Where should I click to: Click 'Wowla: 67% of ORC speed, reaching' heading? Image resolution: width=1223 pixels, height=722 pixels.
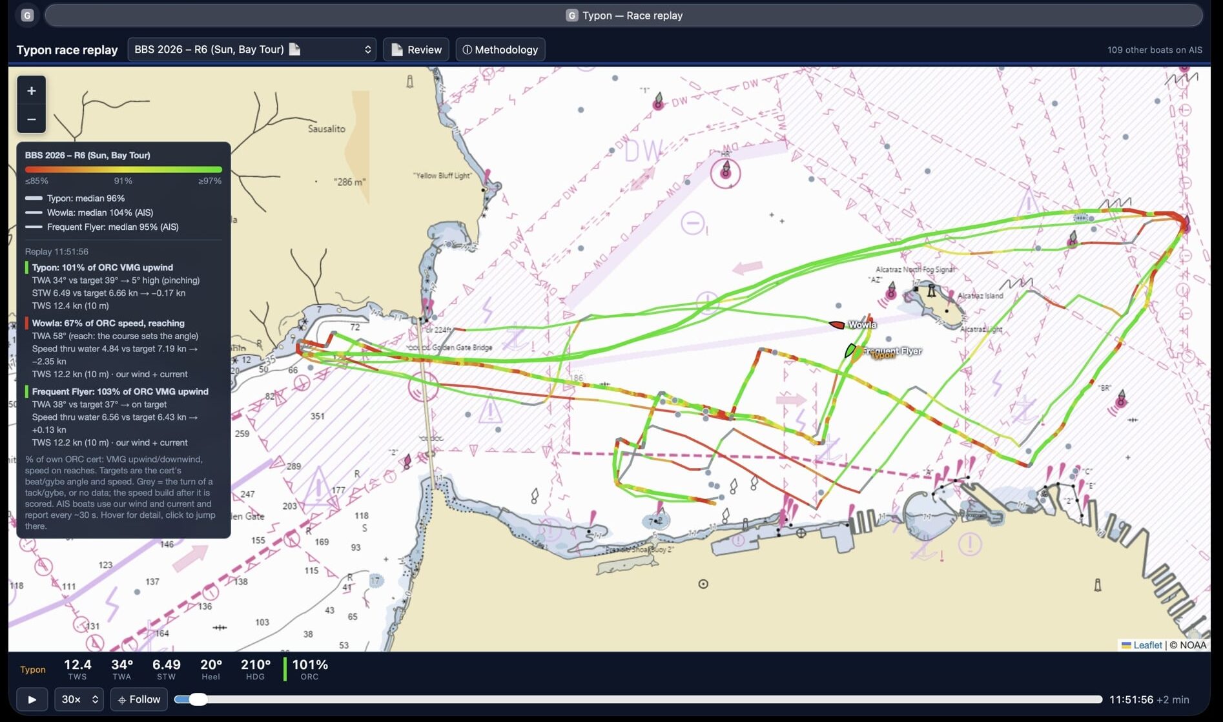point(108,323)
